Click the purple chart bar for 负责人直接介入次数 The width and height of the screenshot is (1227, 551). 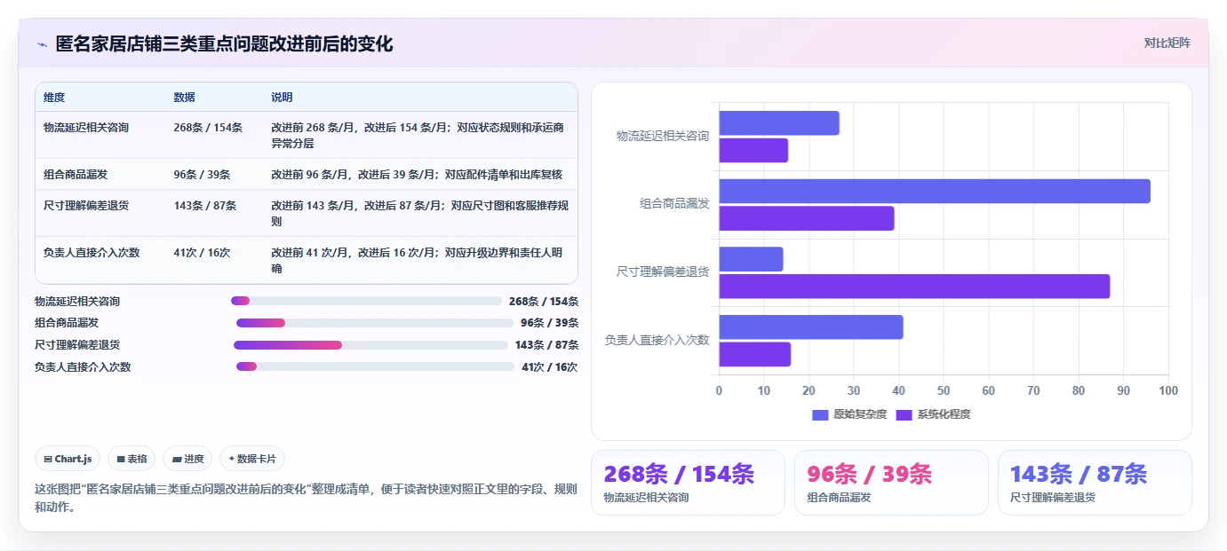pos(754,354)
